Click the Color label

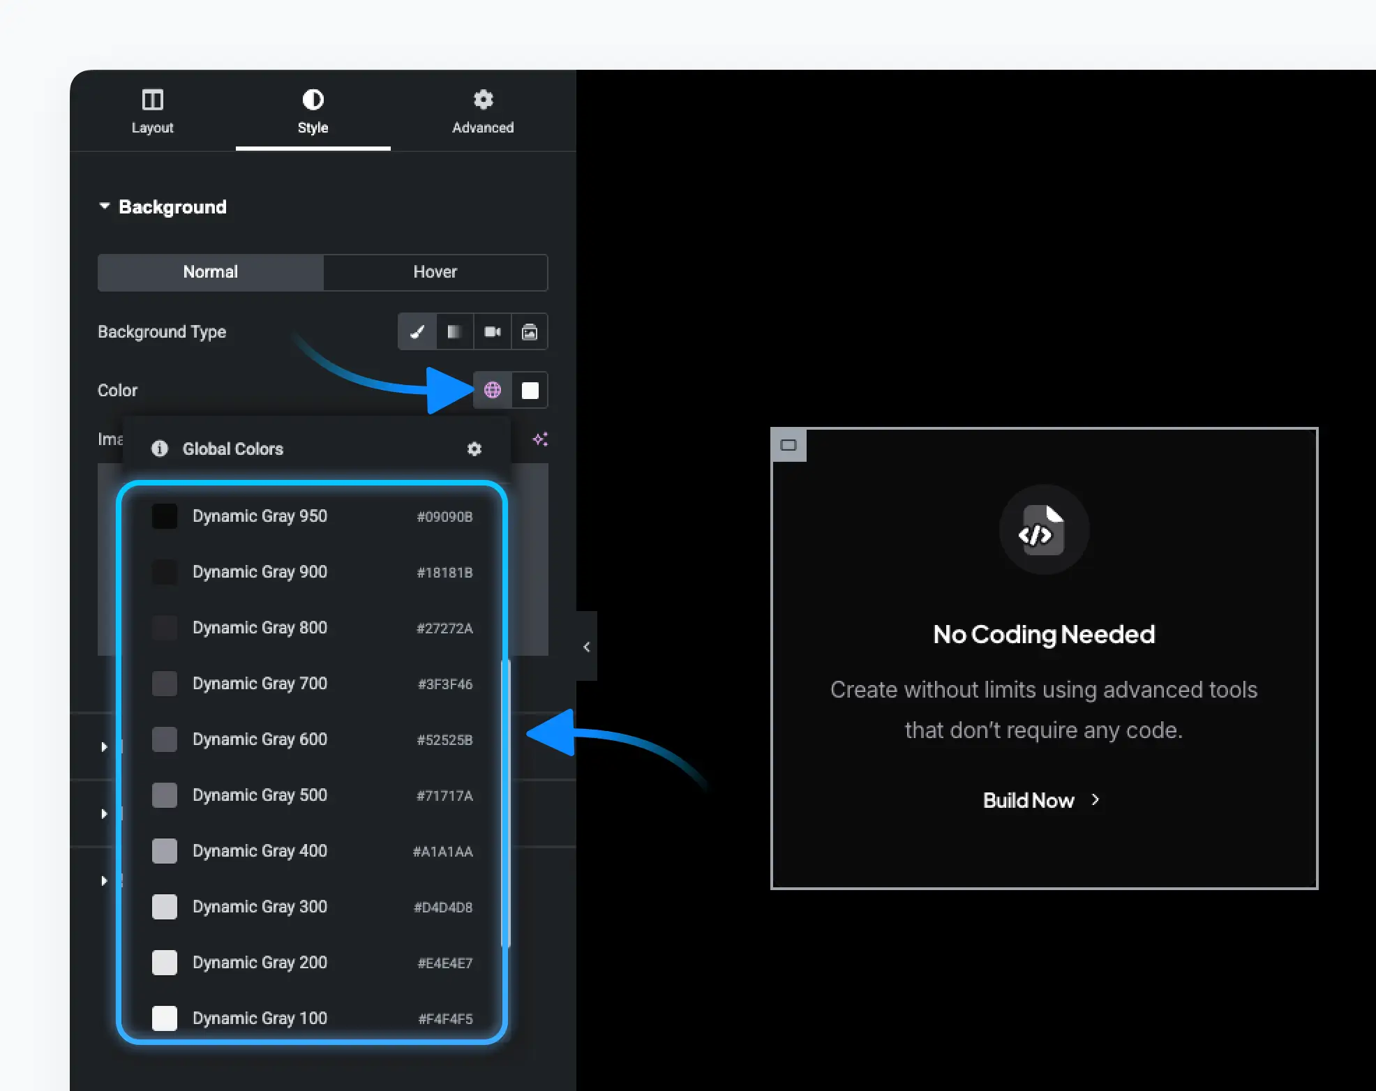pos(117,390)
